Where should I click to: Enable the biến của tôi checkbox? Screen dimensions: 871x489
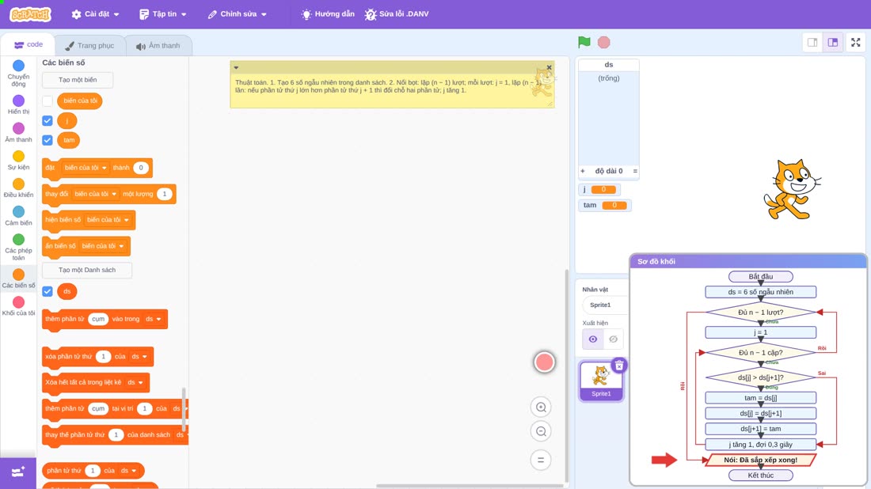pos(48,101)
